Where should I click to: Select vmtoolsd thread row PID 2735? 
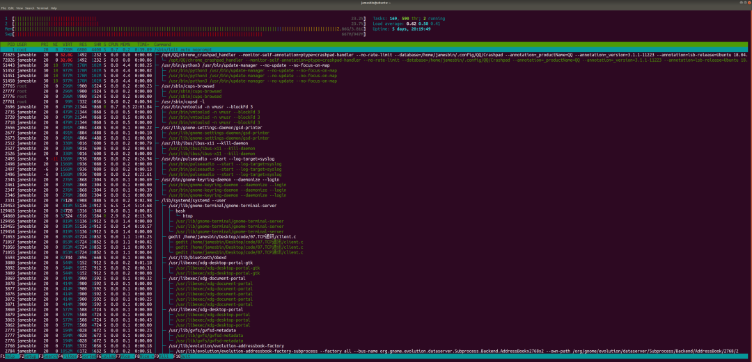[376, 112]
